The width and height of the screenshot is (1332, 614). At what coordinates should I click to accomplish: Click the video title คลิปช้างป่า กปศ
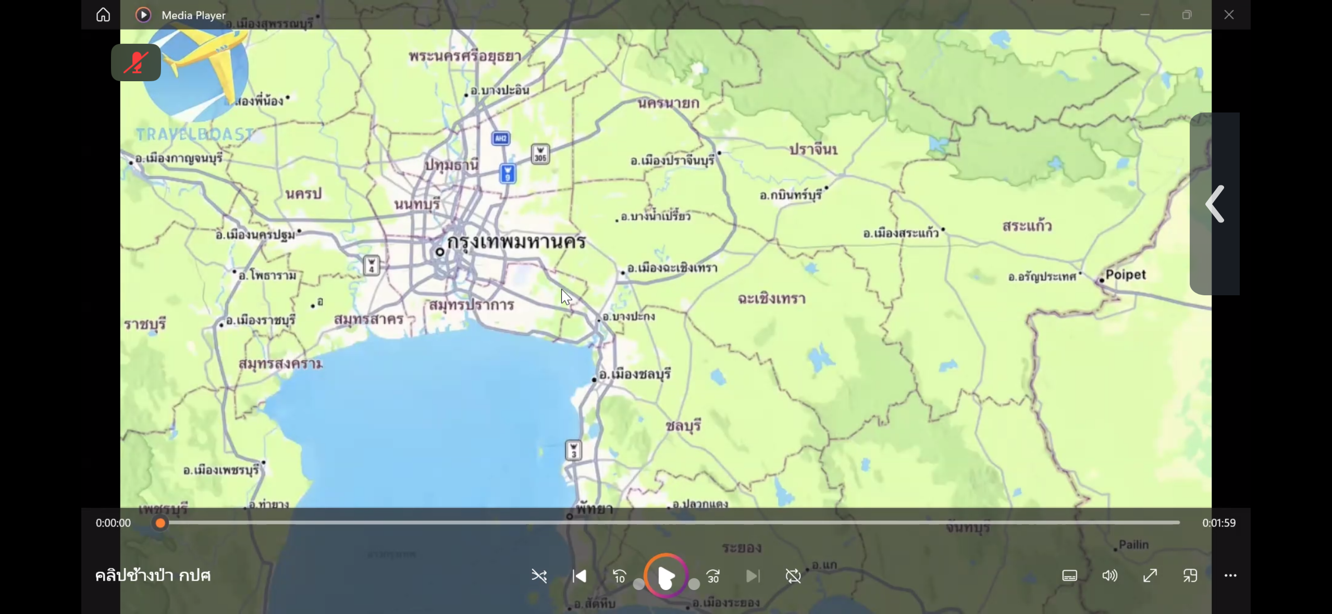click(153, 576)
